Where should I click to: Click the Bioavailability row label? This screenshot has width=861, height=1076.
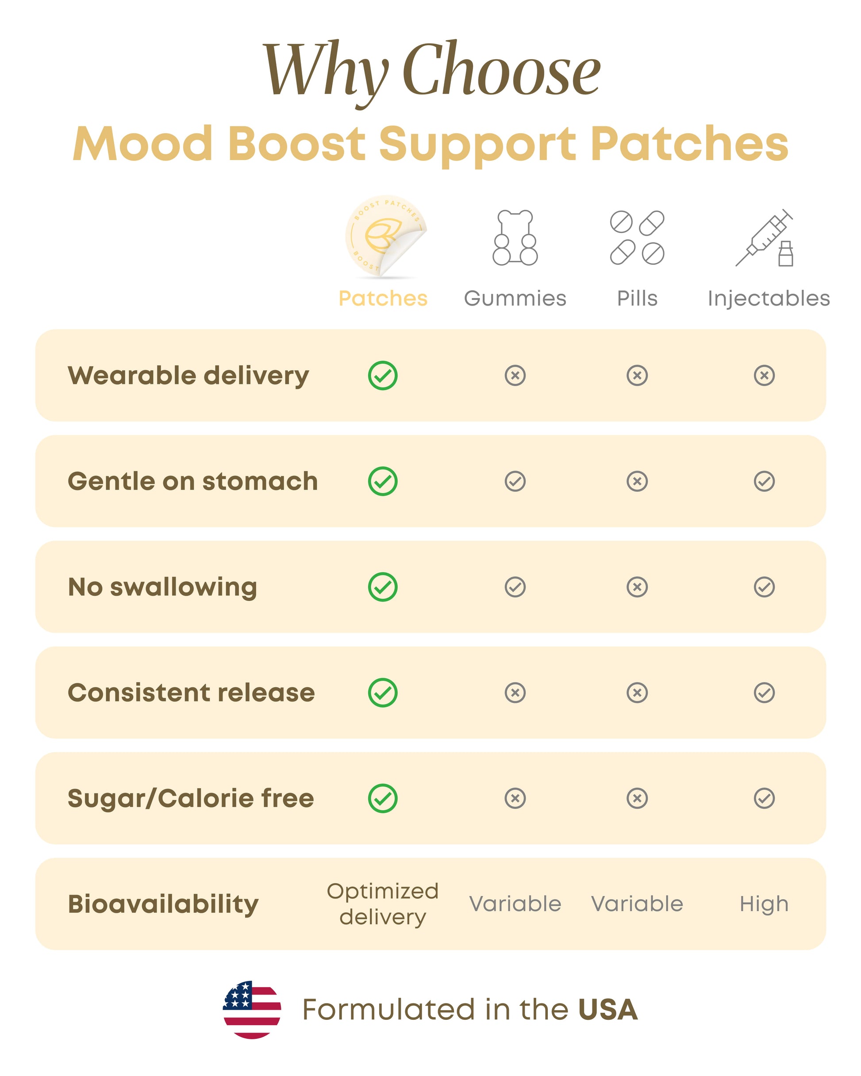click(x=163, y=904)
